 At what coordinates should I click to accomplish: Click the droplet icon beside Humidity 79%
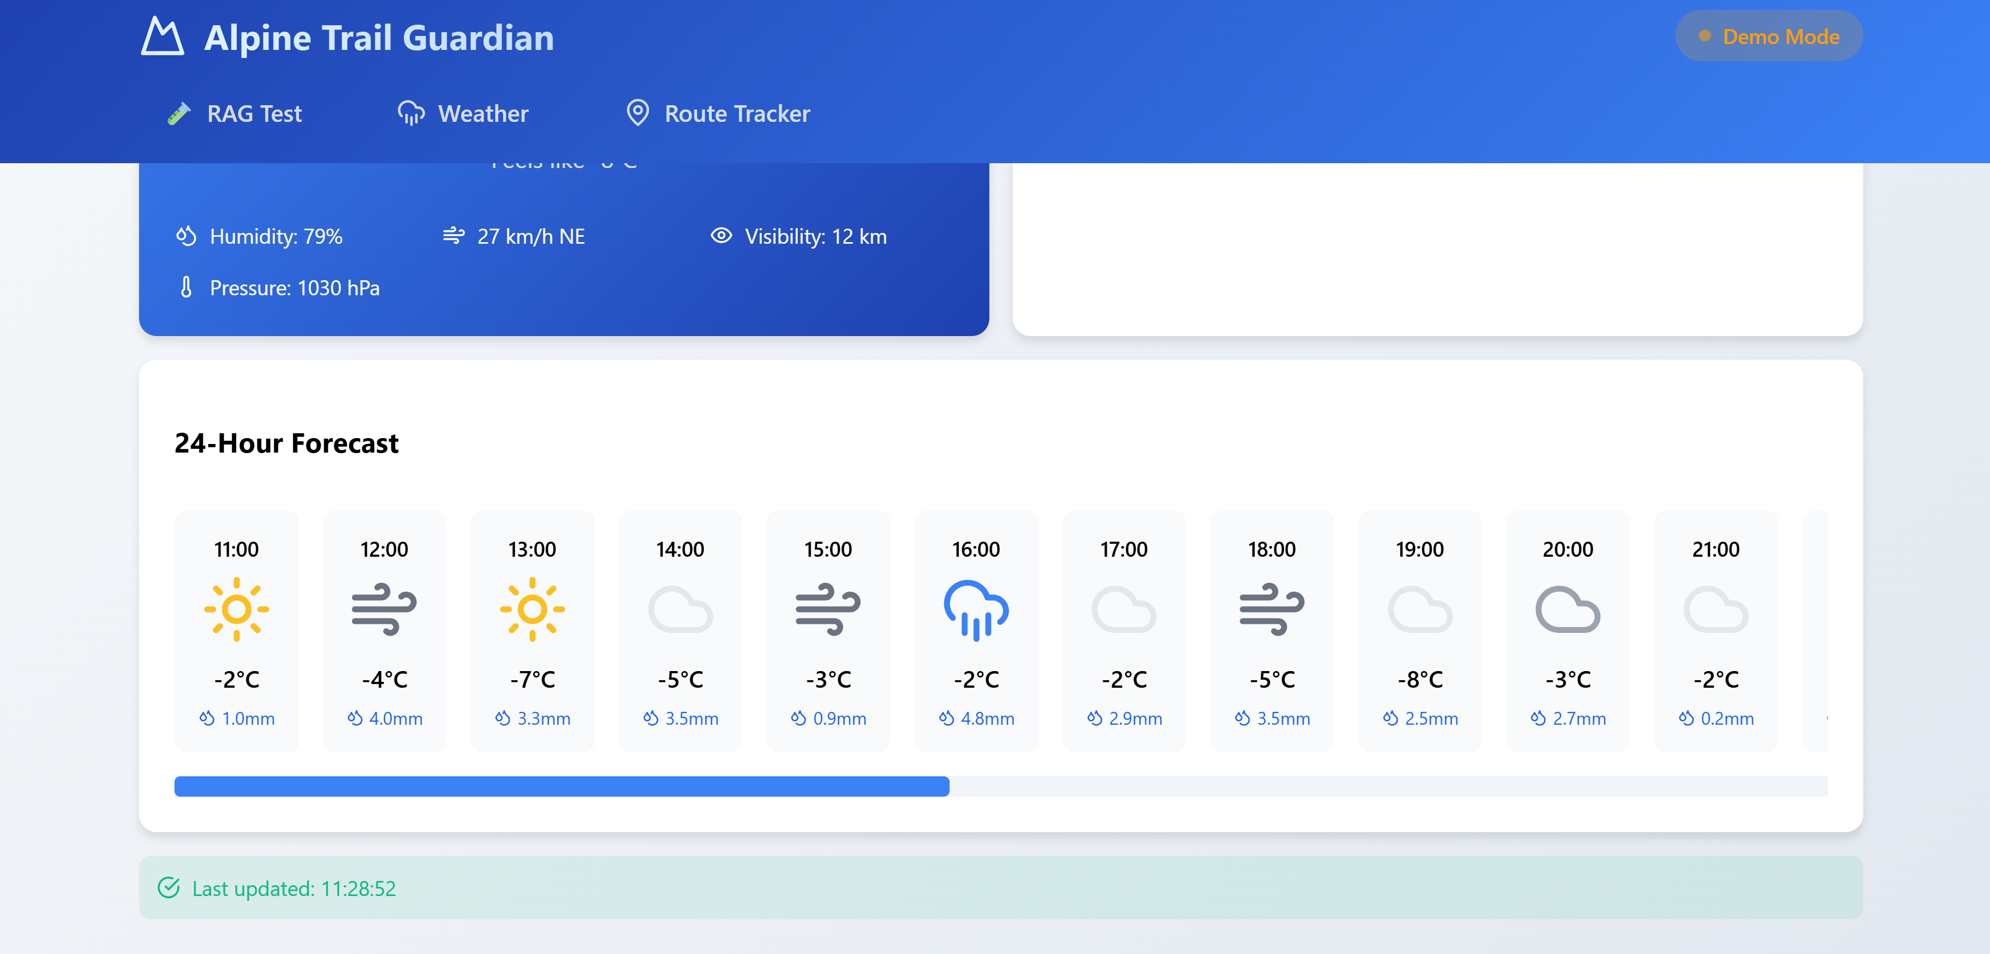(x=186, y=236)
